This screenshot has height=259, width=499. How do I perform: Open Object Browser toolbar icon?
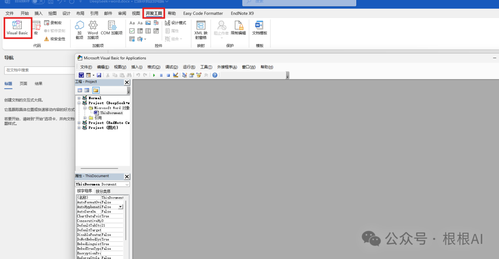(x=199, y=75)
